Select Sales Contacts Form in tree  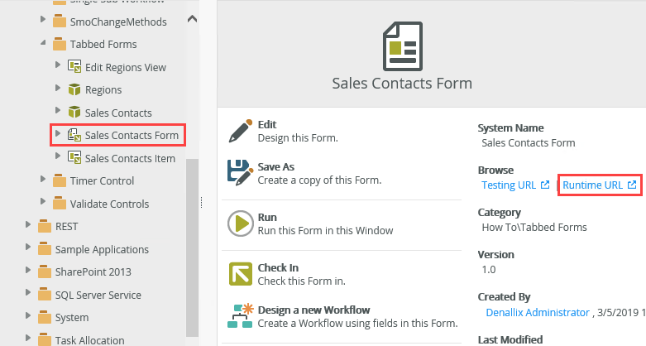[x=131, y=135]
